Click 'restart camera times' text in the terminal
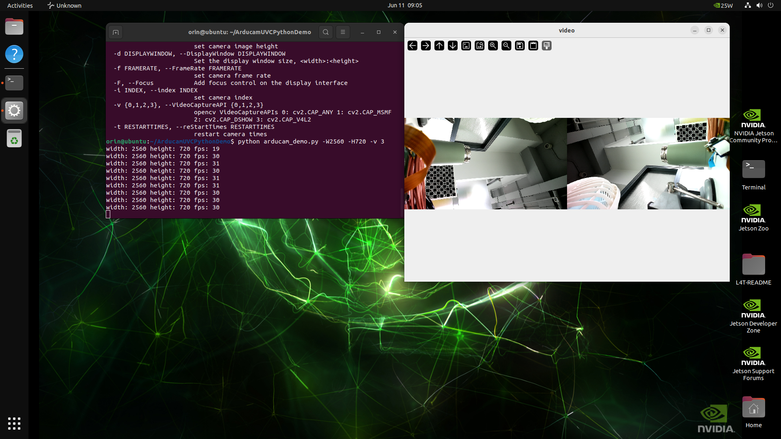Viewport: 781px width, 439px height. [x=230, y=134]
